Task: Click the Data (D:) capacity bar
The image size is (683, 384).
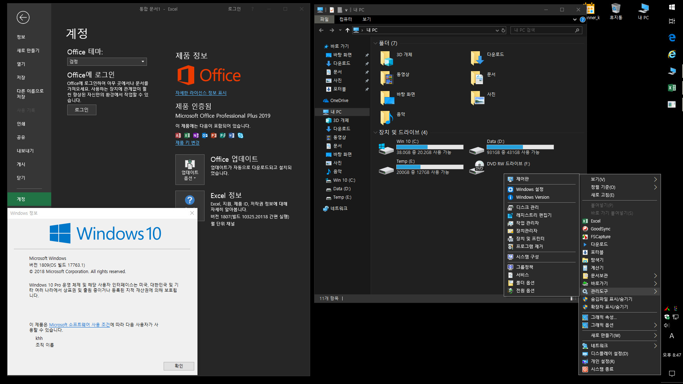Action: (520, 147)
